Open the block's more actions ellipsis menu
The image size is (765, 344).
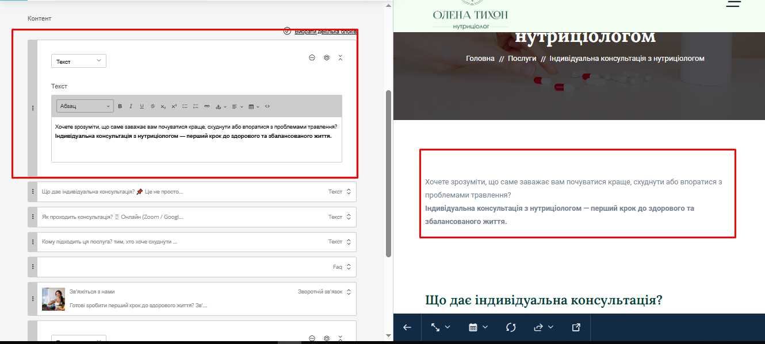point(312,57)
